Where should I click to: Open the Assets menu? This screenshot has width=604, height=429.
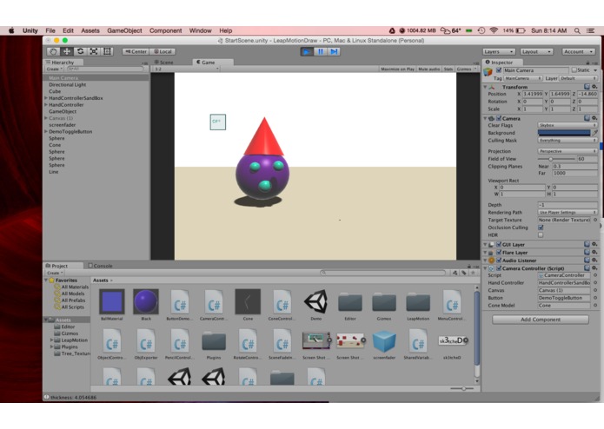pyautogui.click(x=90, y=30)
